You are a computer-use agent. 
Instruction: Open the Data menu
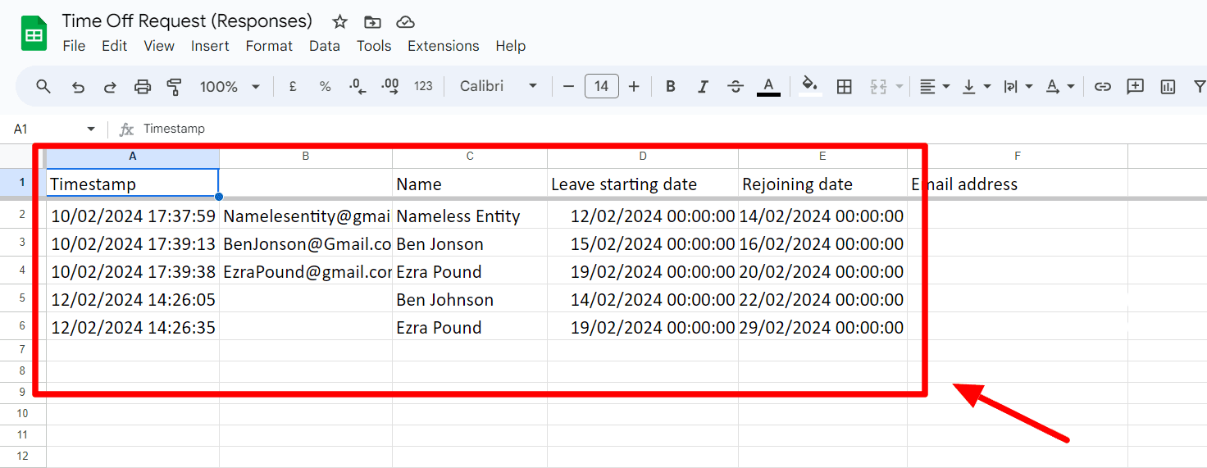(325, 46)
